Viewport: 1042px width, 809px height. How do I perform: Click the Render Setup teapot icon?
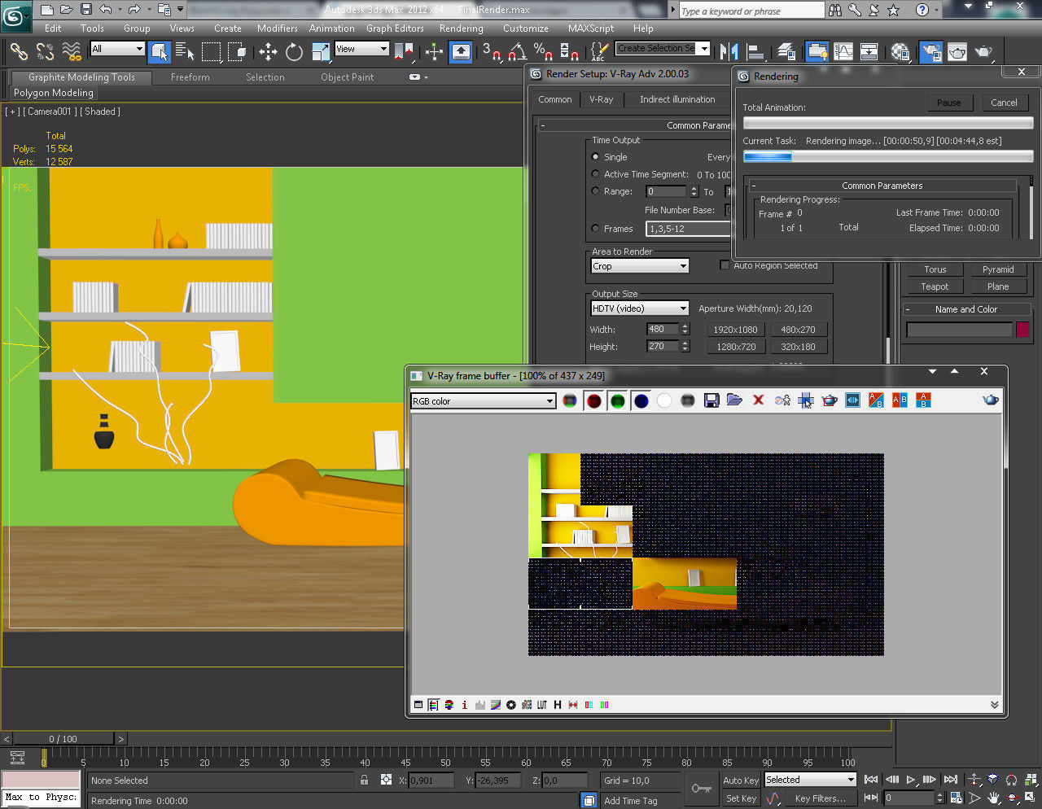click(x=930, y=52)
